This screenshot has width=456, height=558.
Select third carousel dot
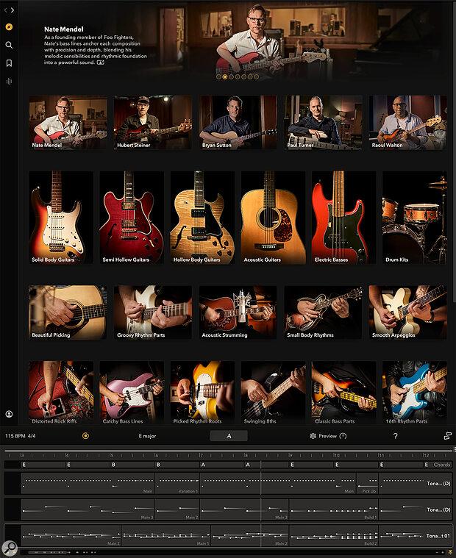[x=232, y=76]
